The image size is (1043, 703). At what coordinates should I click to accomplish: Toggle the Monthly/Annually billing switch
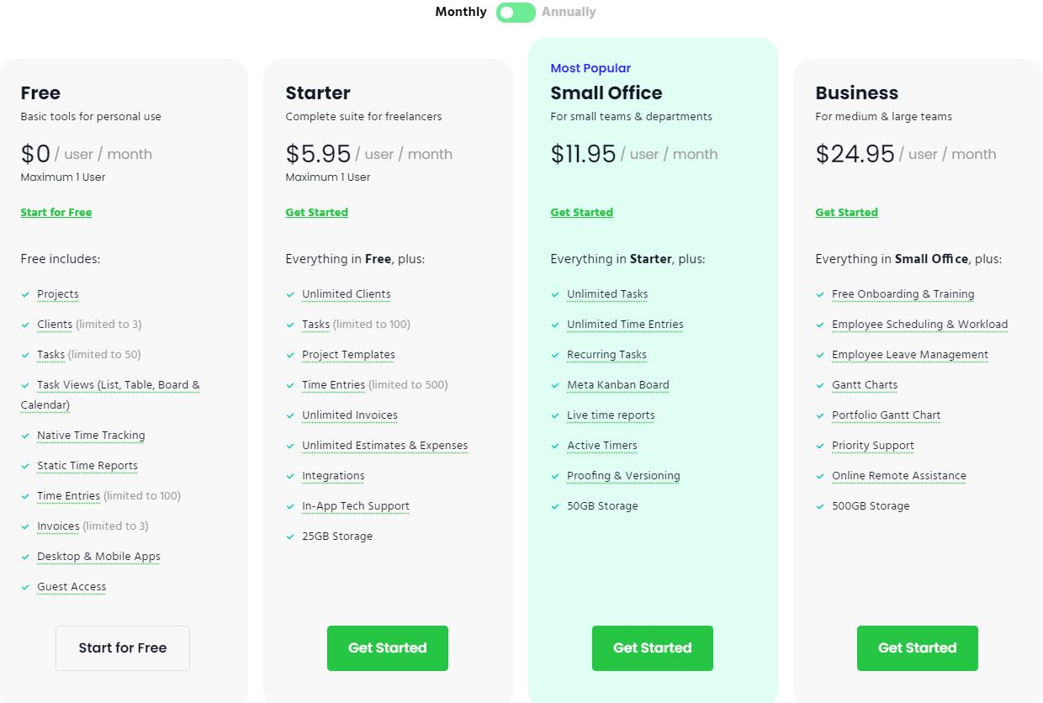click(515, 12)
